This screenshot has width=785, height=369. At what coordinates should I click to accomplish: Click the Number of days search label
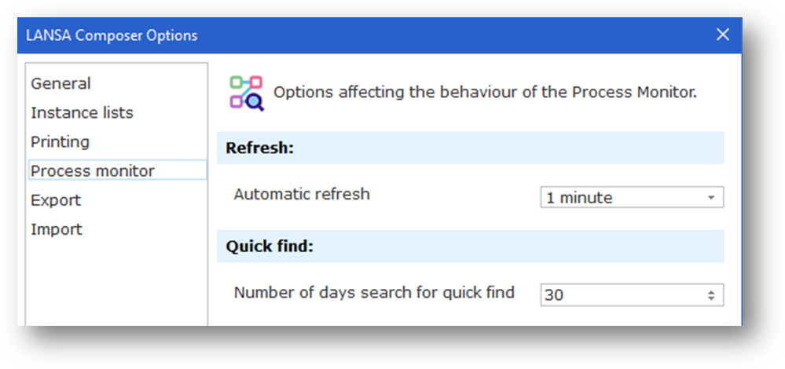pyautogui.click(x=374, y=293)
